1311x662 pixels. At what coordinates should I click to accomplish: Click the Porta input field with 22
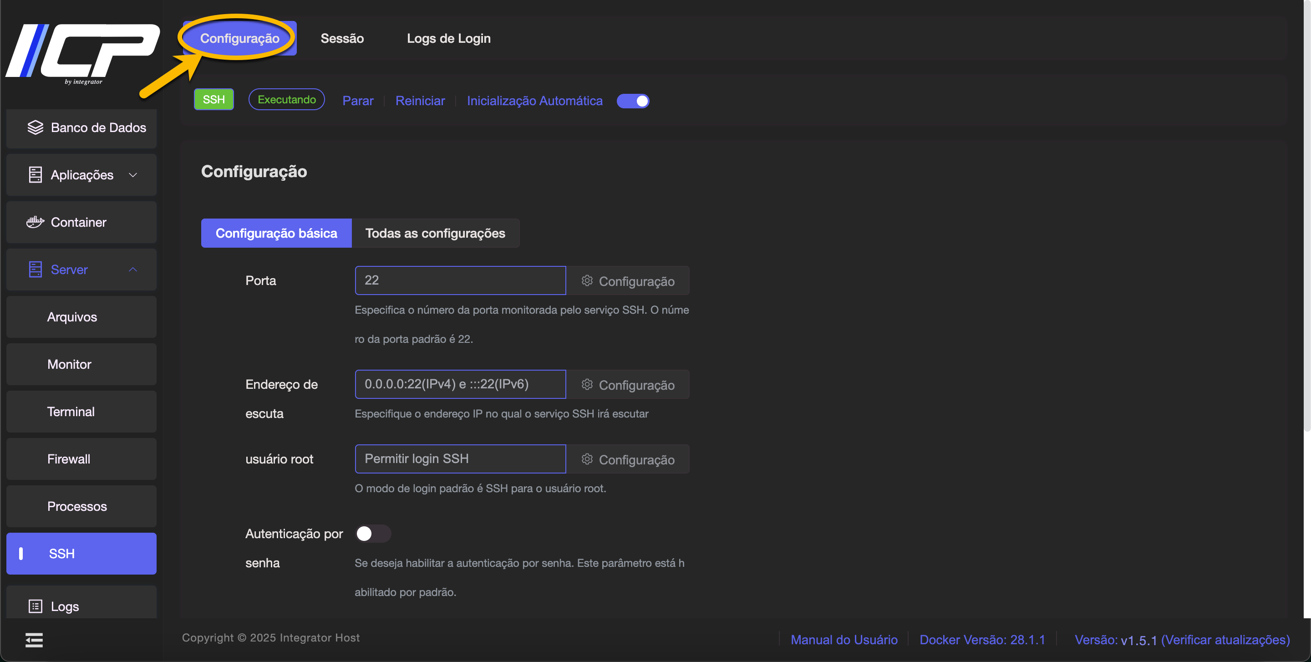coord(460,280)
